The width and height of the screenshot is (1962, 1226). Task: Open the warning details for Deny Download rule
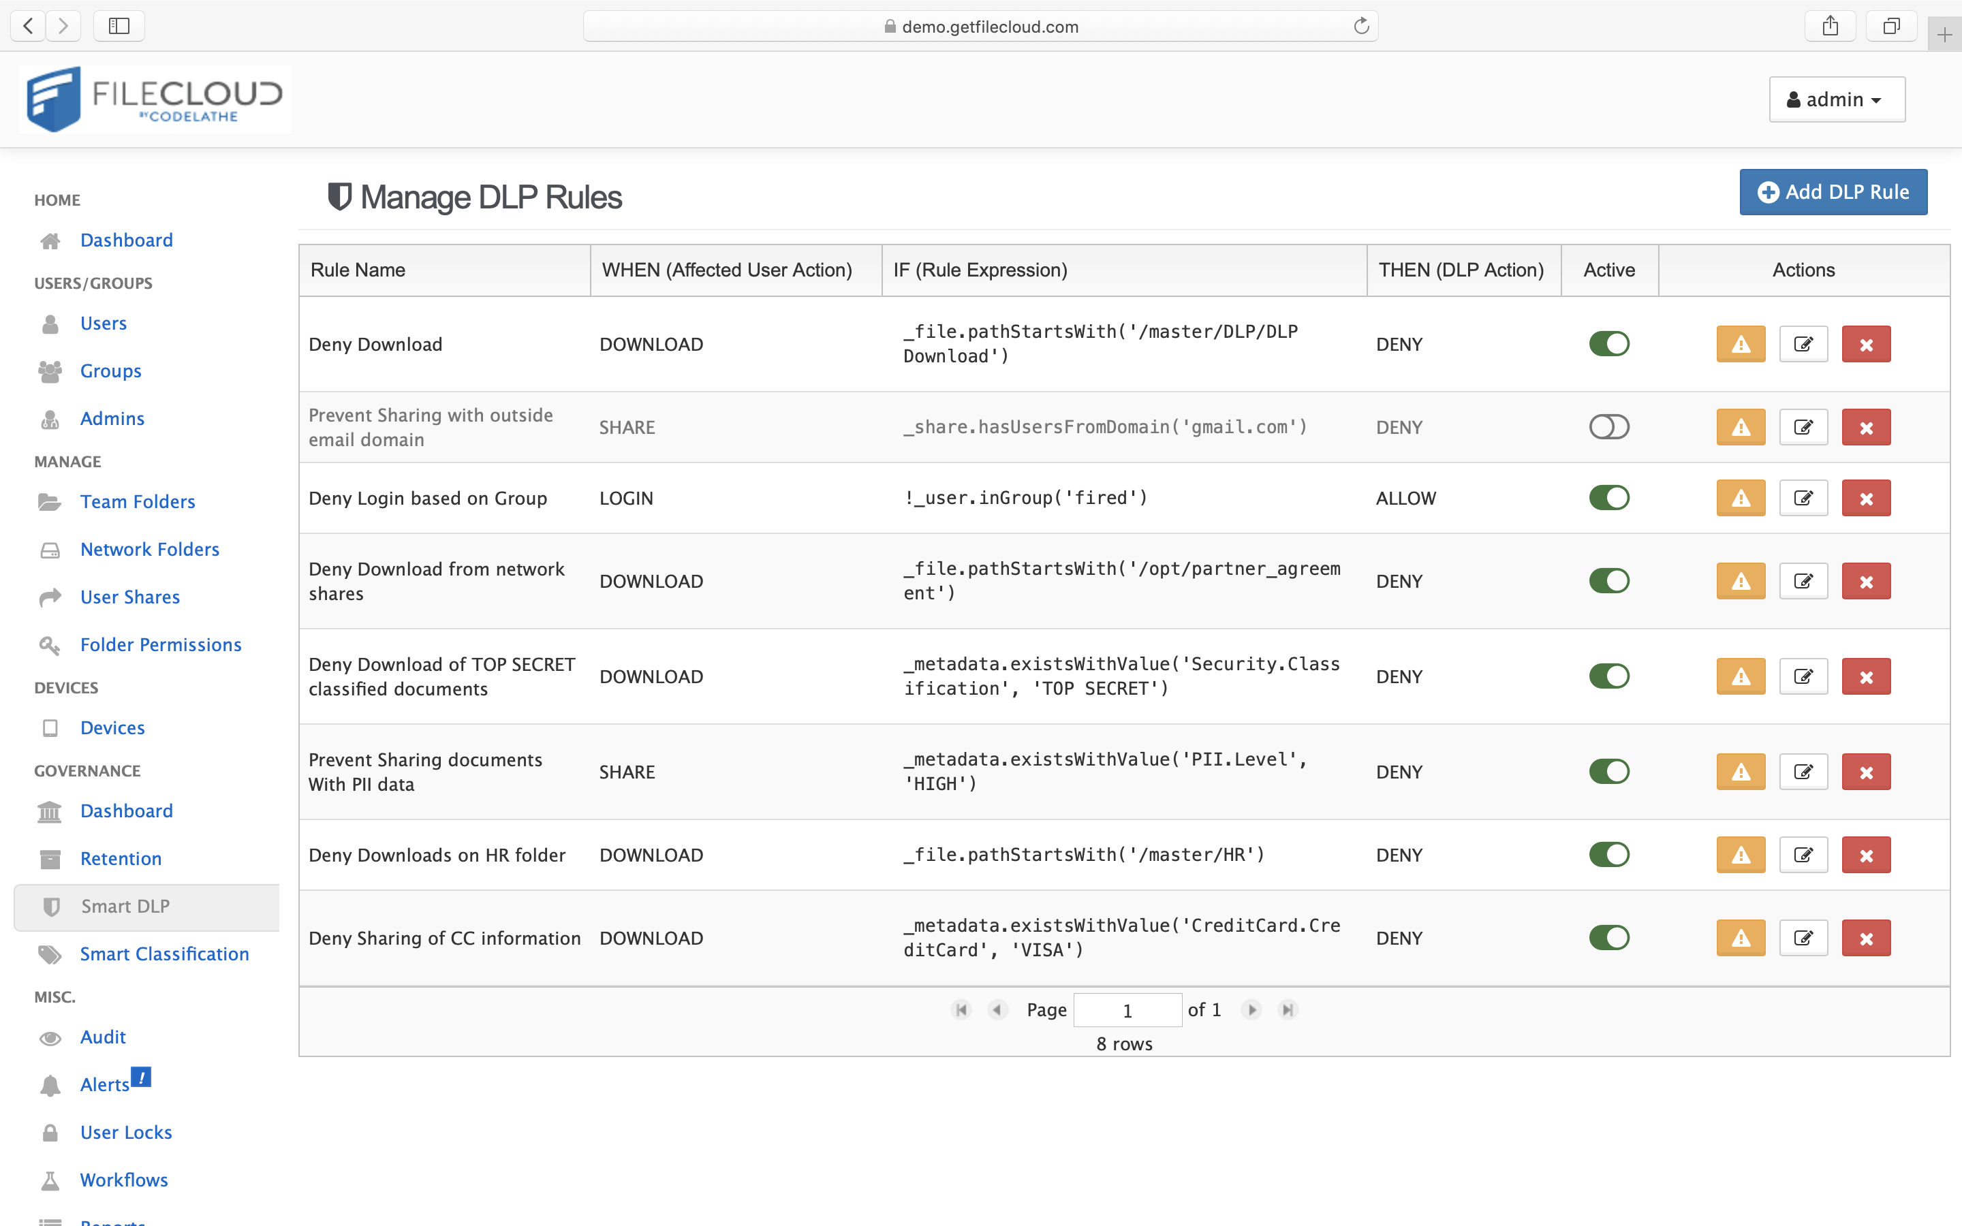[1741, 344]
